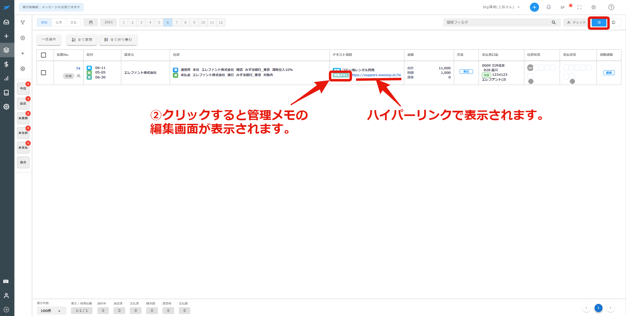The image size is (626, 316).
Task: Click the 画面 reading route badge
Action: point(609,73)
